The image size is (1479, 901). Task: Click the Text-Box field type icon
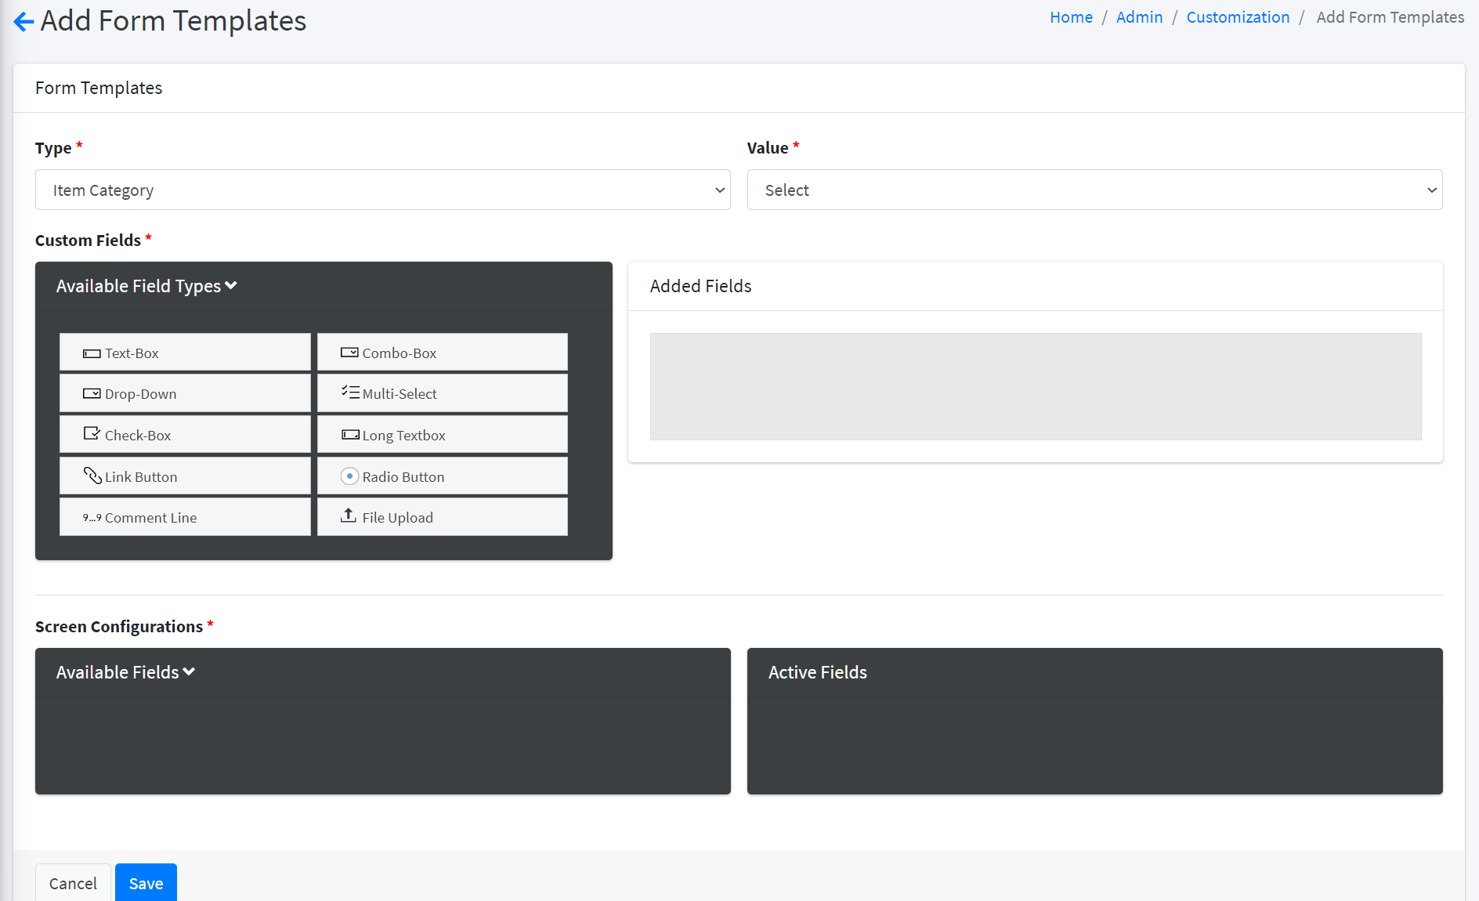coord(92,353)
